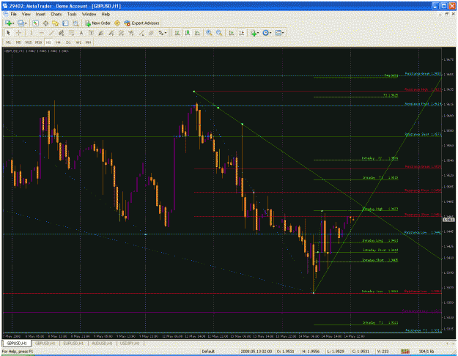Zoom out of the chart
This screenshot has width=458, height=356.
219,33
